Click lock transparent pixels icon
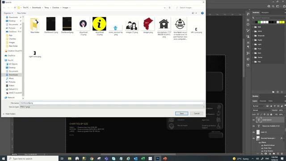 point(258,114)
